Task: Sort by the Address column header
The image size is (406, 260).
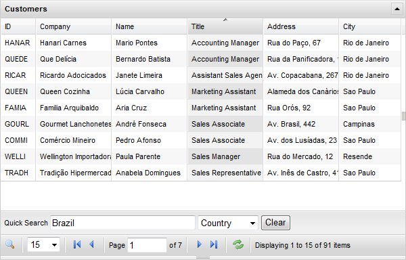Action: tap(301, 26)
